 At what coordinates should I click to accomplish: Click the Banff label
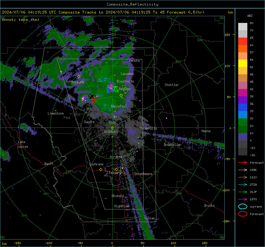tap(49, 164)
